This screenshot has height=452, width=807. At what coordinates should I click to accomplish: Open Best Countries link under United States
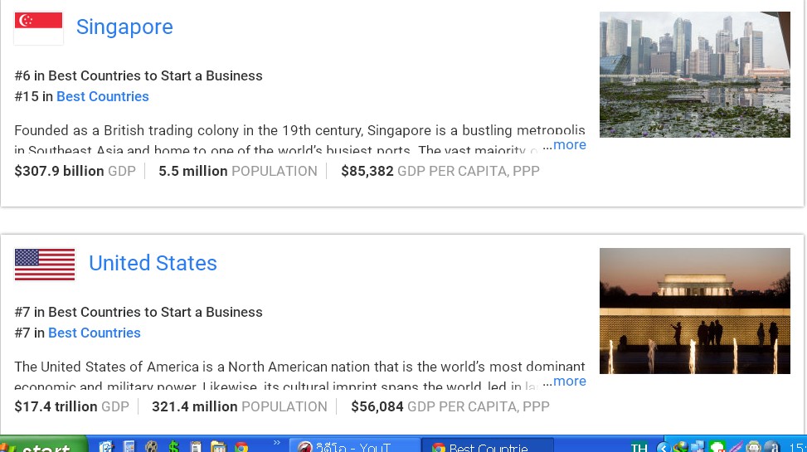[95, 333]
